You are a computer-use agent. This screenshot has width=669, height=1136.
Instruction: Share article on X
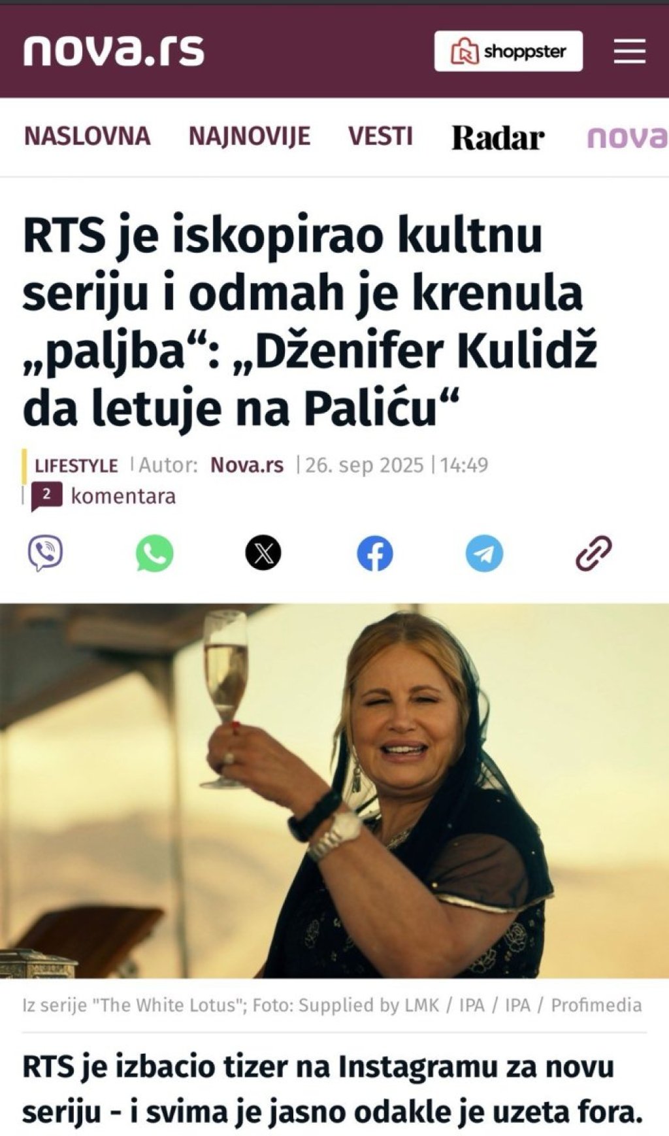(263, 553)
